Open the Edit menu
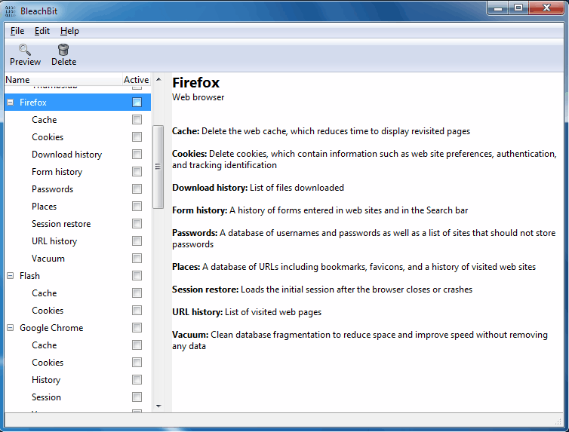569x432 pixels. [x=42, y=31]
